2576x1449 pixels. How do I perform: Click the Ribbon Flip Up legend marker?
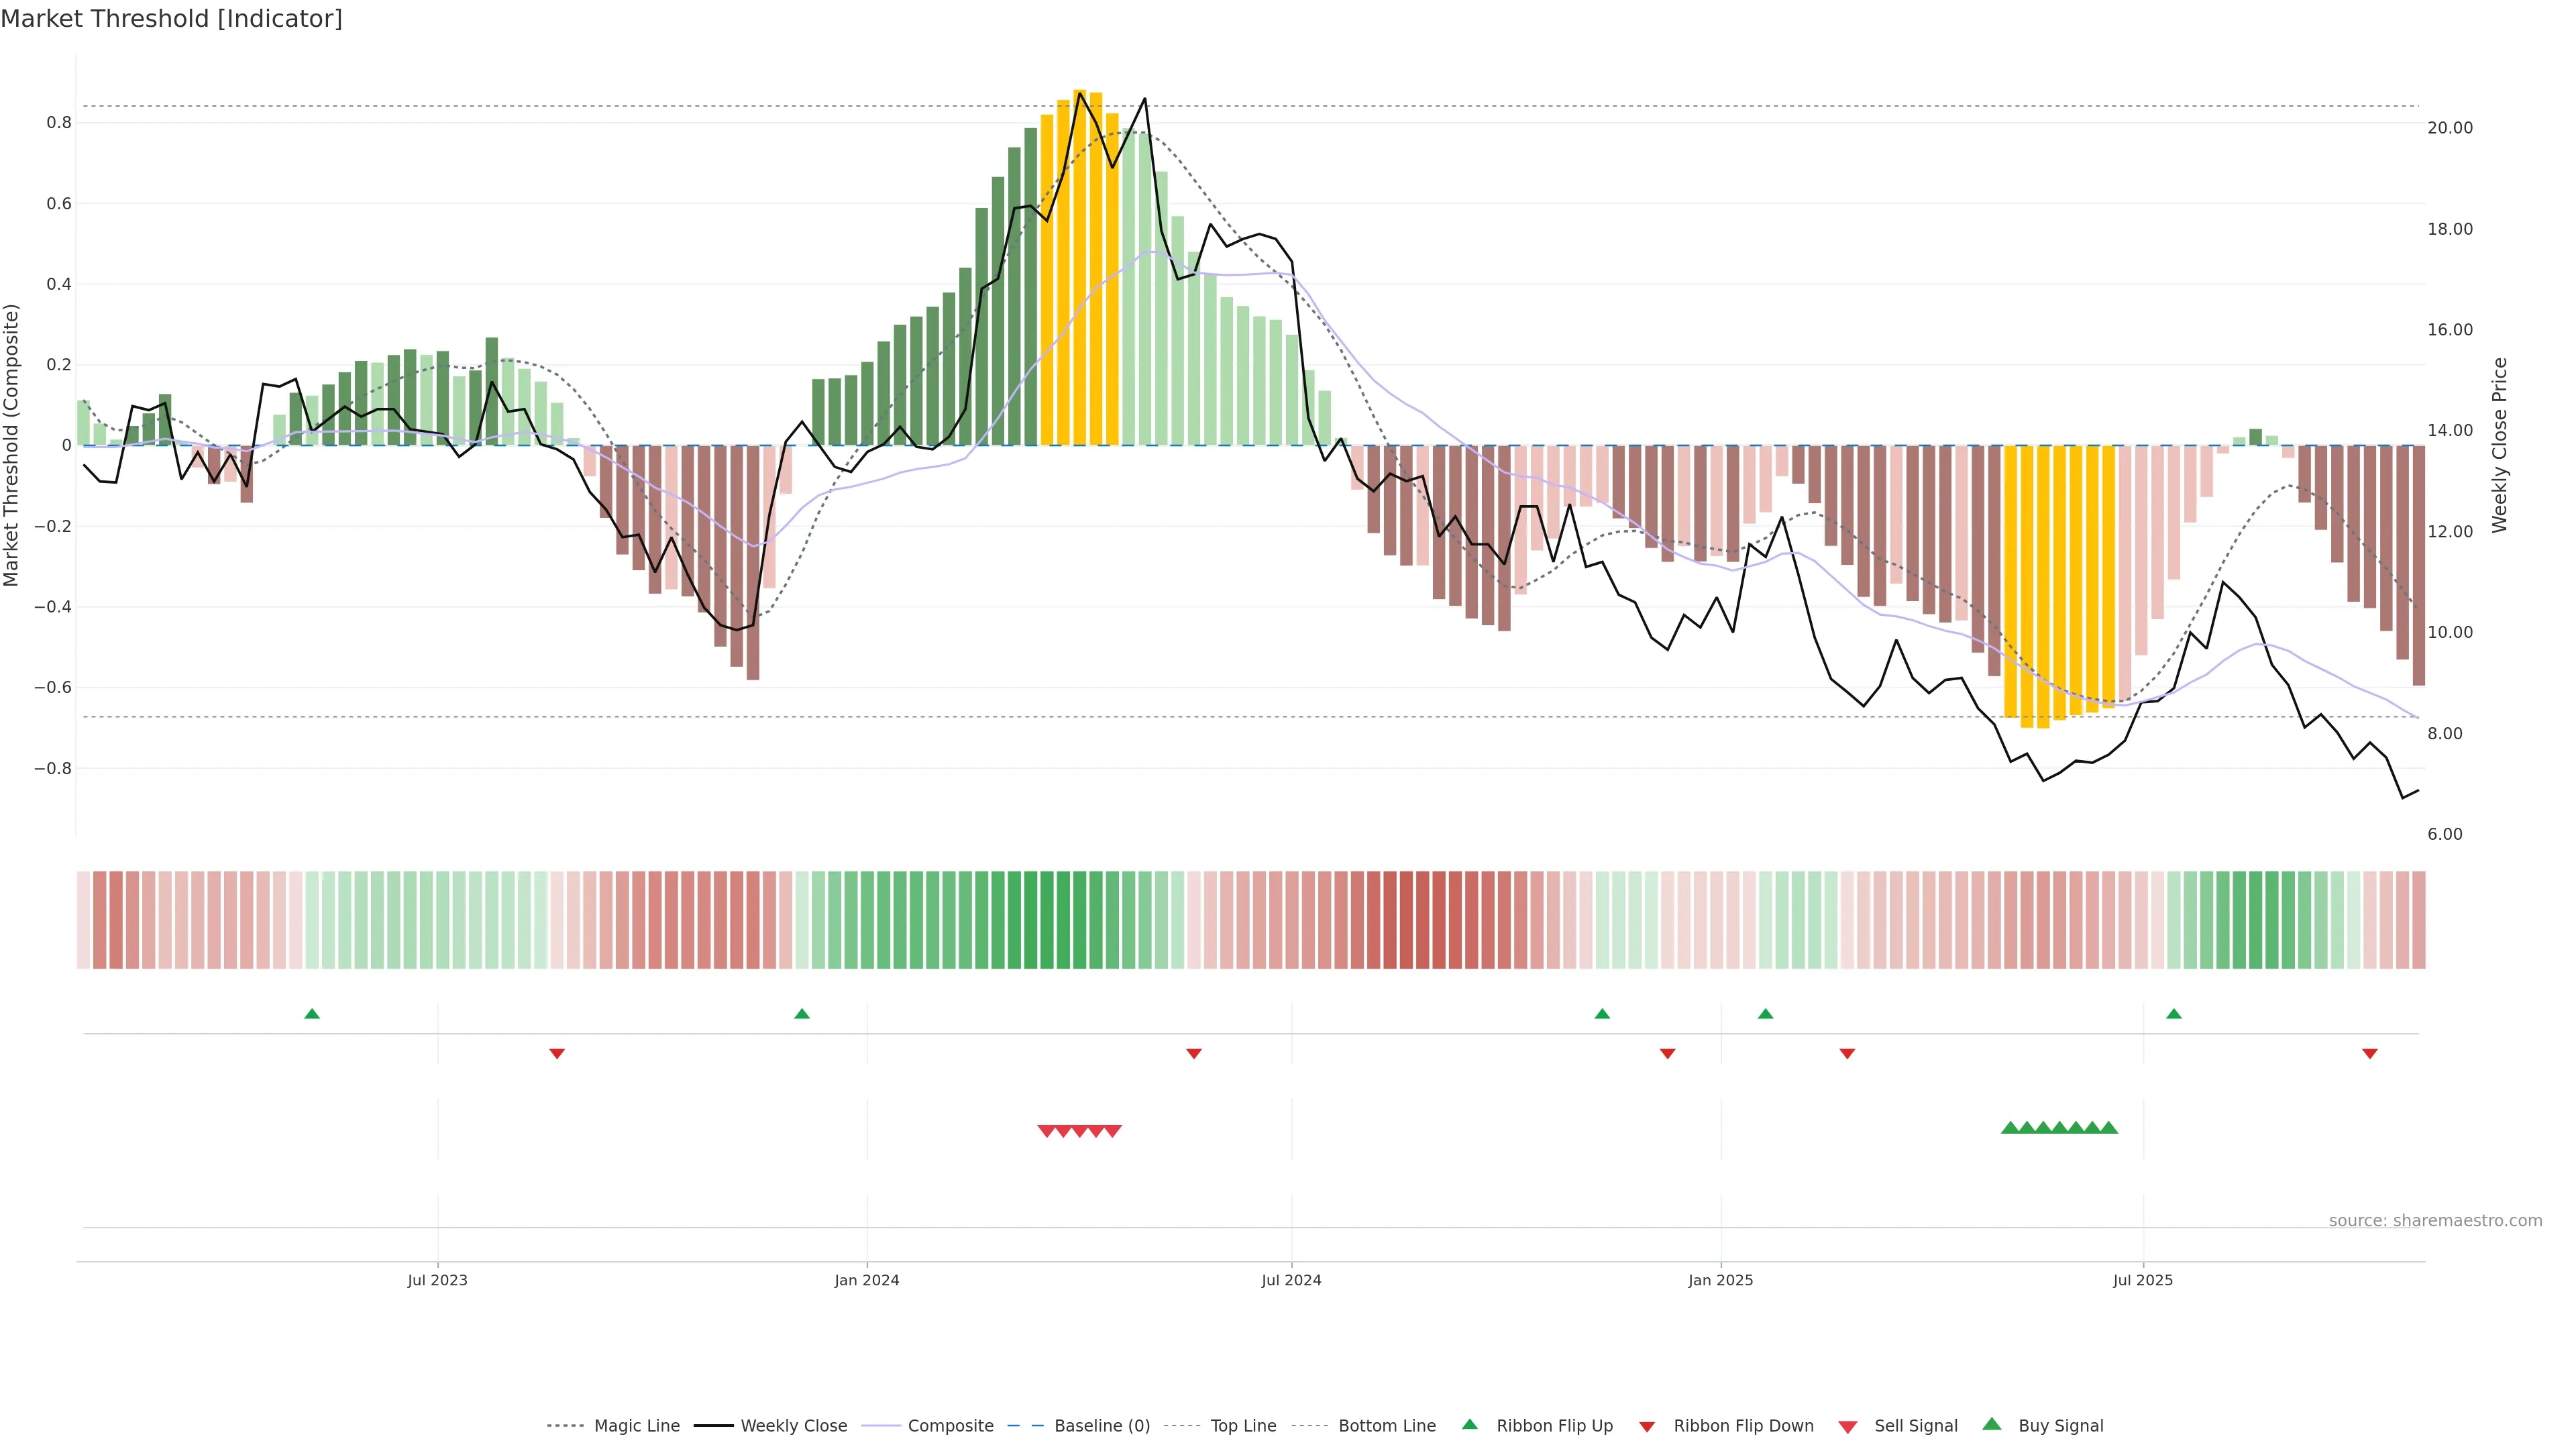(x=1469, y=1424)
